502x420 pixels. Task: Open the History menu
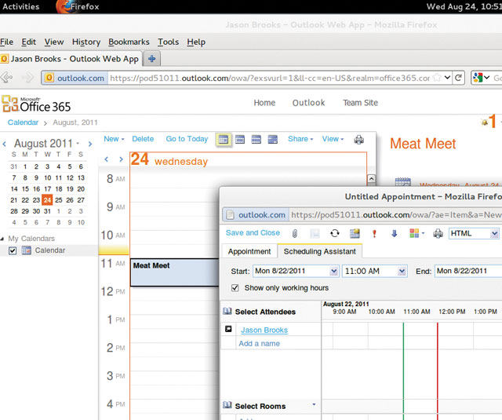click(x=86, y=42)
